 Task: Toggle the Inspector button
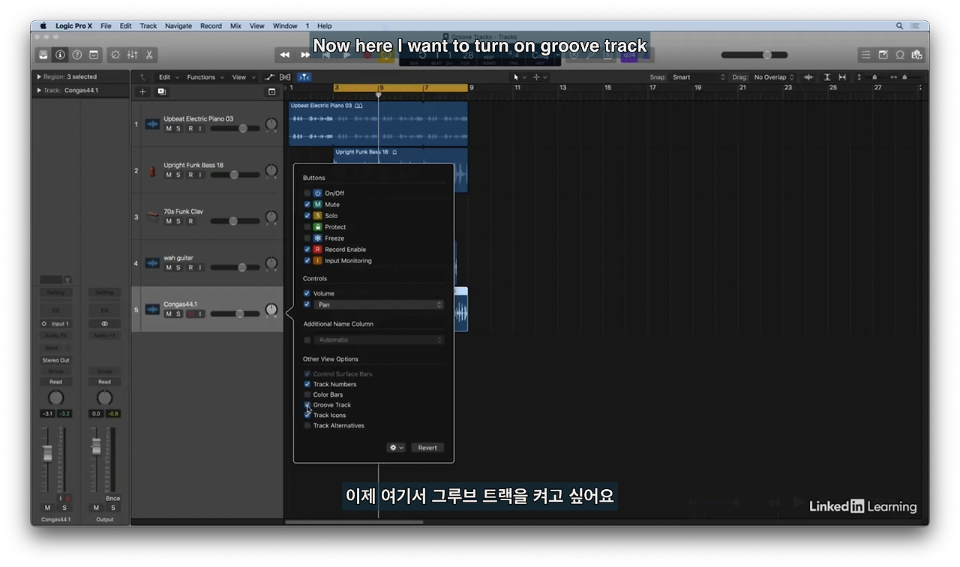click(x=60, y=55)
